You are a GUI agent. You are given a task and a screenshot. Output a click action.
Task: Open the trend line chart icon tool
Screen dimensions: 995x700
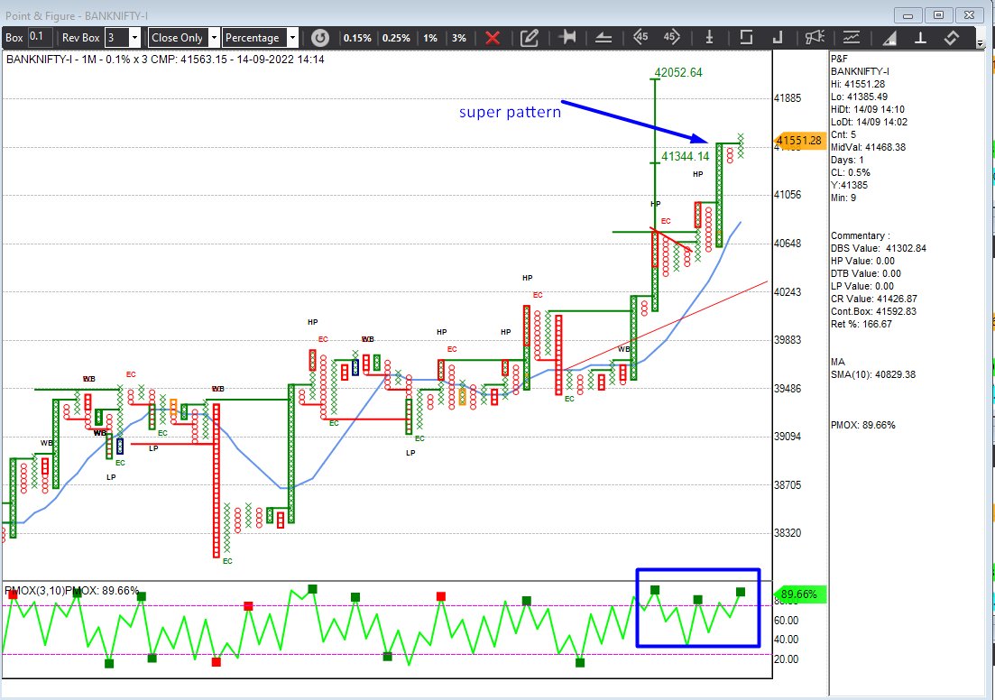click(x=852, y=38)
